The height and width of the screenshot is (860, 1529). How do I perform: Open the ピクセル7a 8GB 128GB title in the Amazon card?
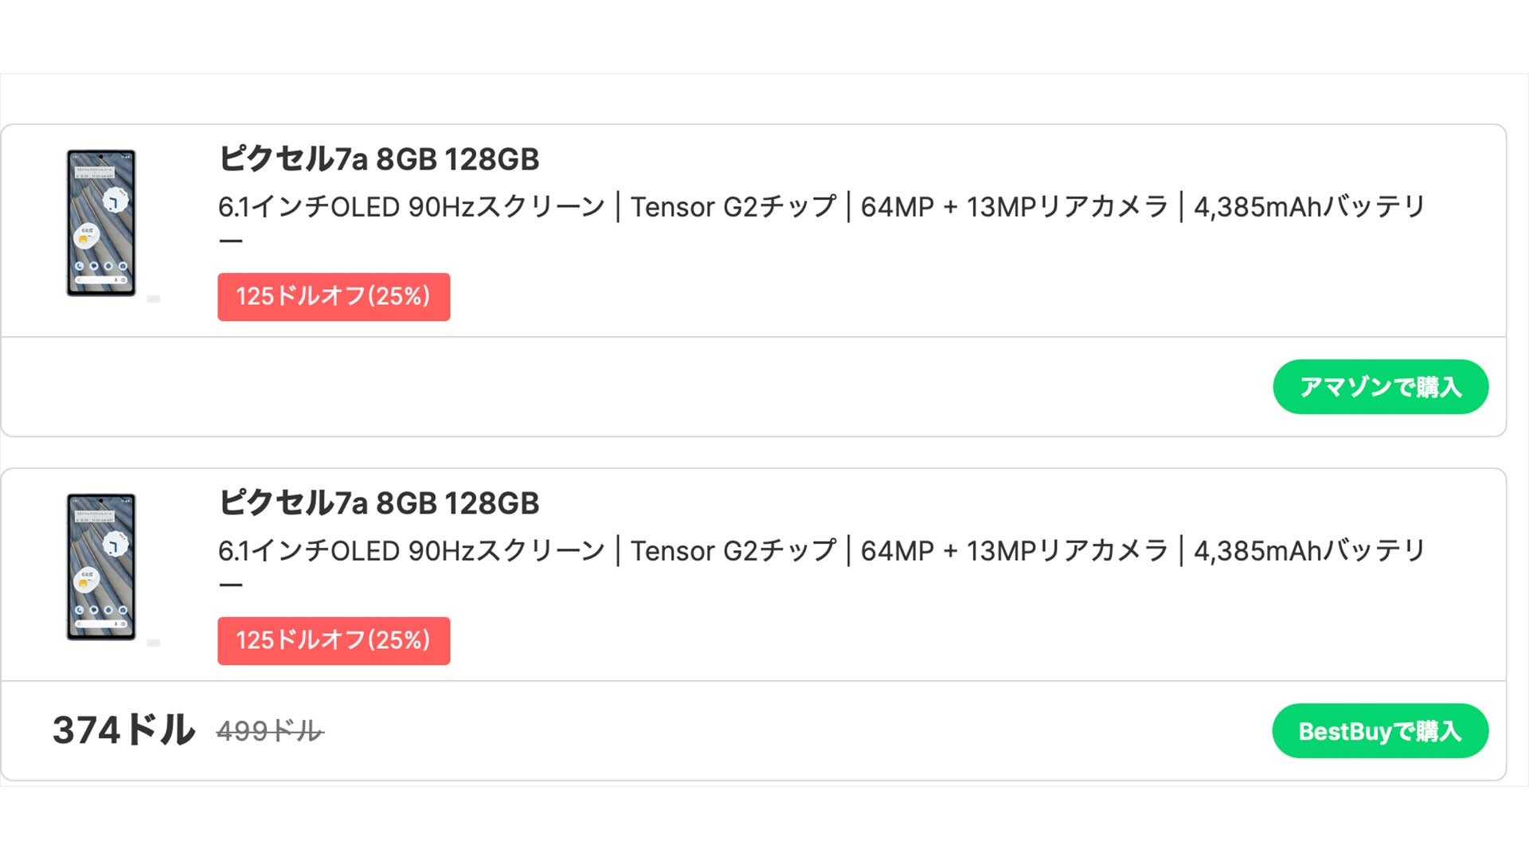(x=379, y=159)
